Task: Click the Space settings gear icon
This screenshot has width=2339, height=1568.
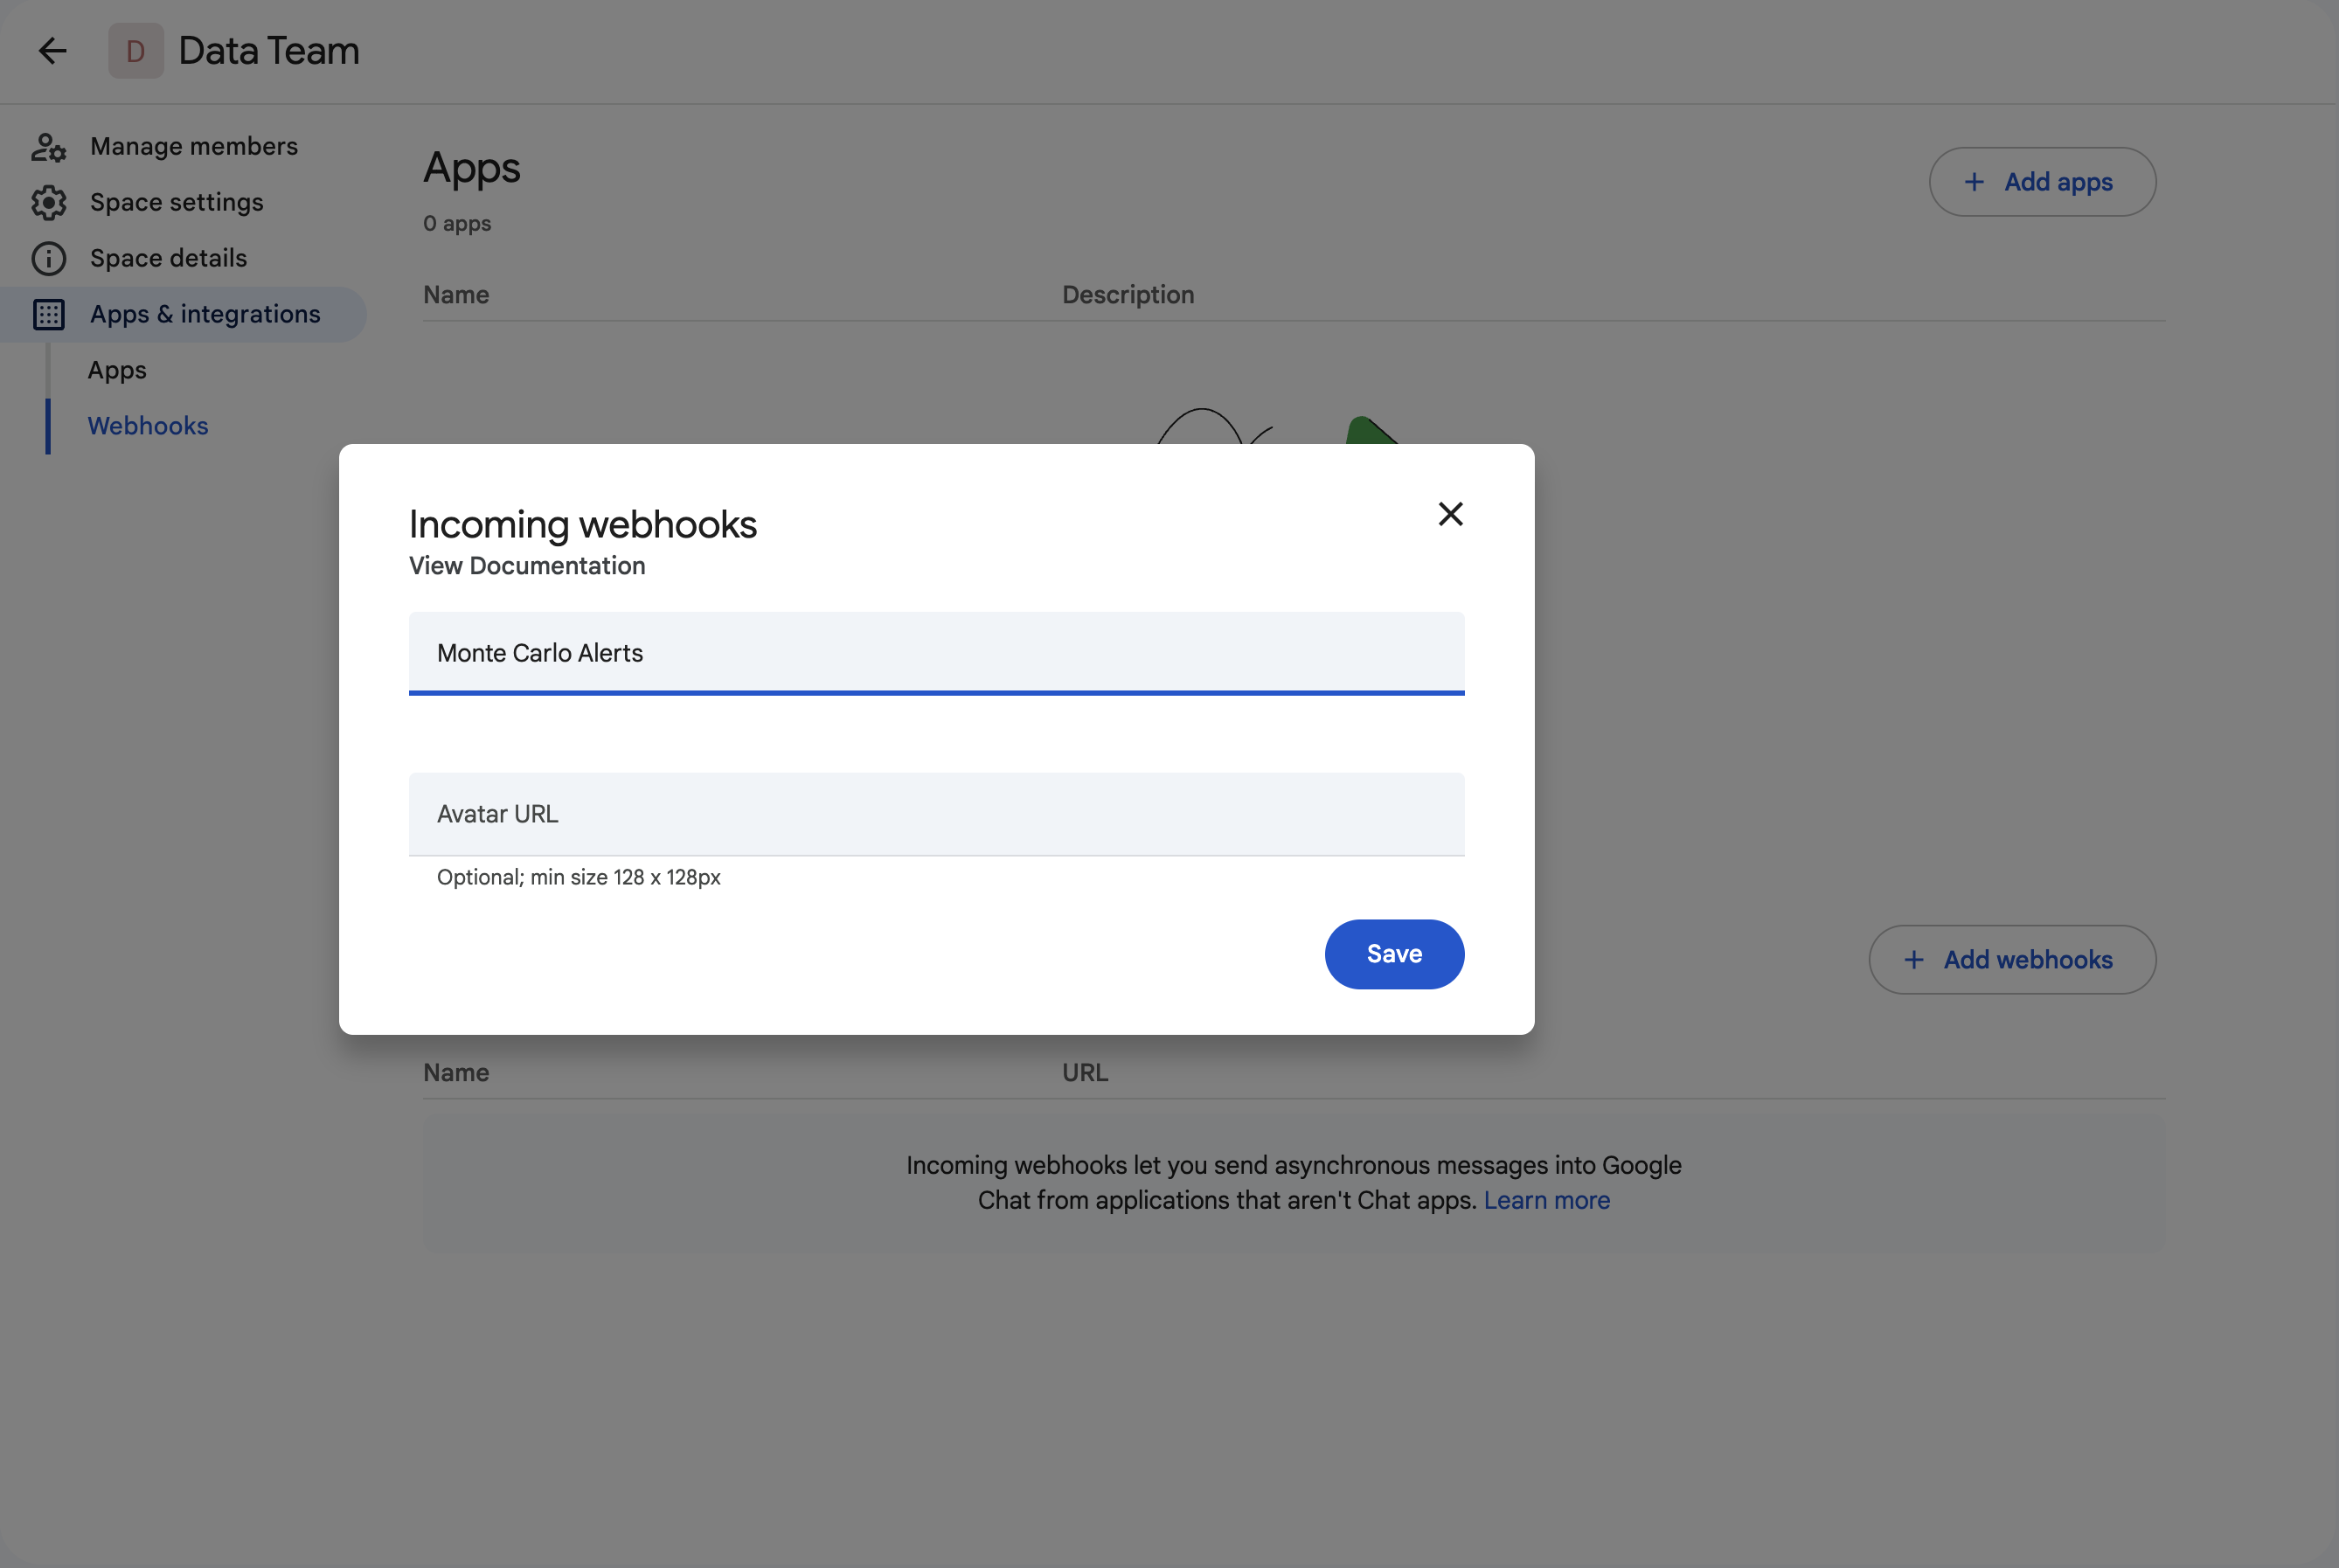Action: pos(48,203)
